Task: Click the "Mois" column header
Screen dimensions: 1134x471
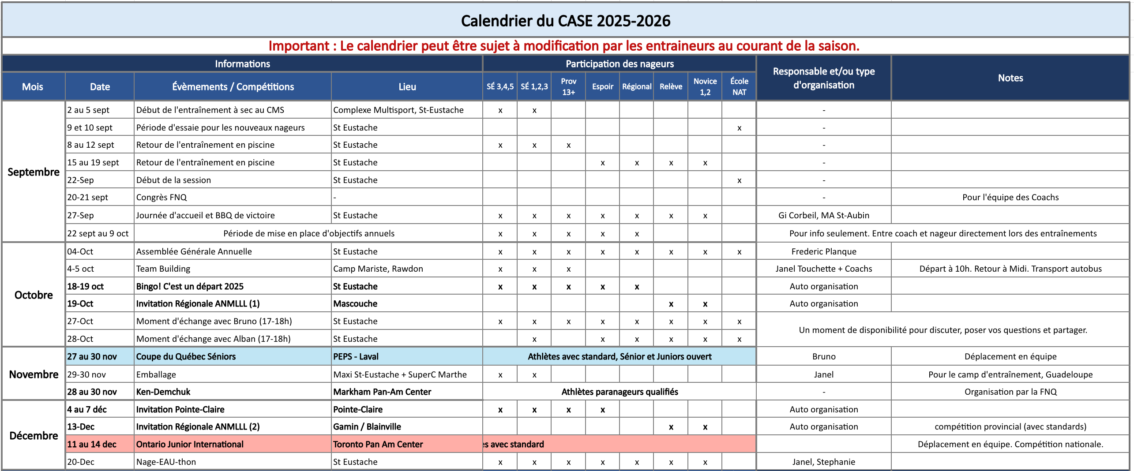Action: [x=33, y=87]
